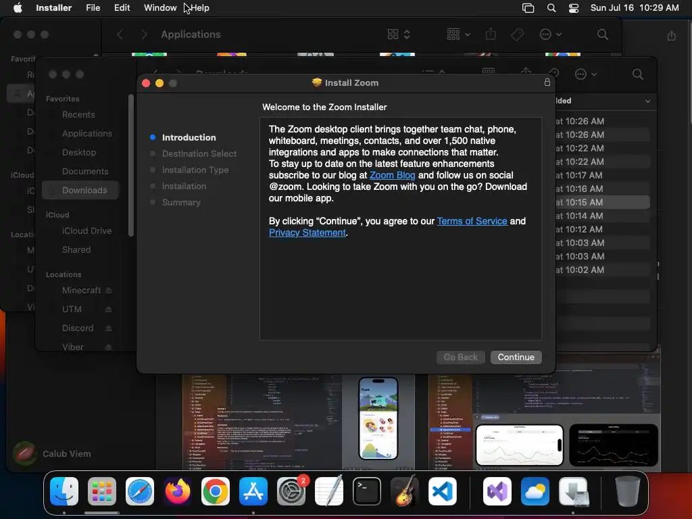Image resolution: width=692 pixels, height=519 pixels.
Task: Open the Apple menu
Action: (x=17, y=8)
